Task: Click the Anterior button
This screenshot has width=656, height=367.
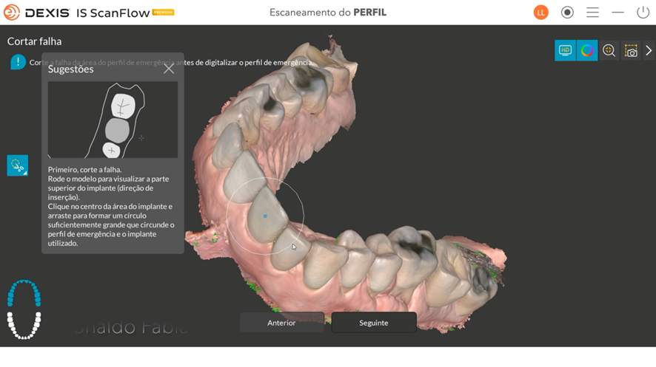Action: [x=281, y=323]
